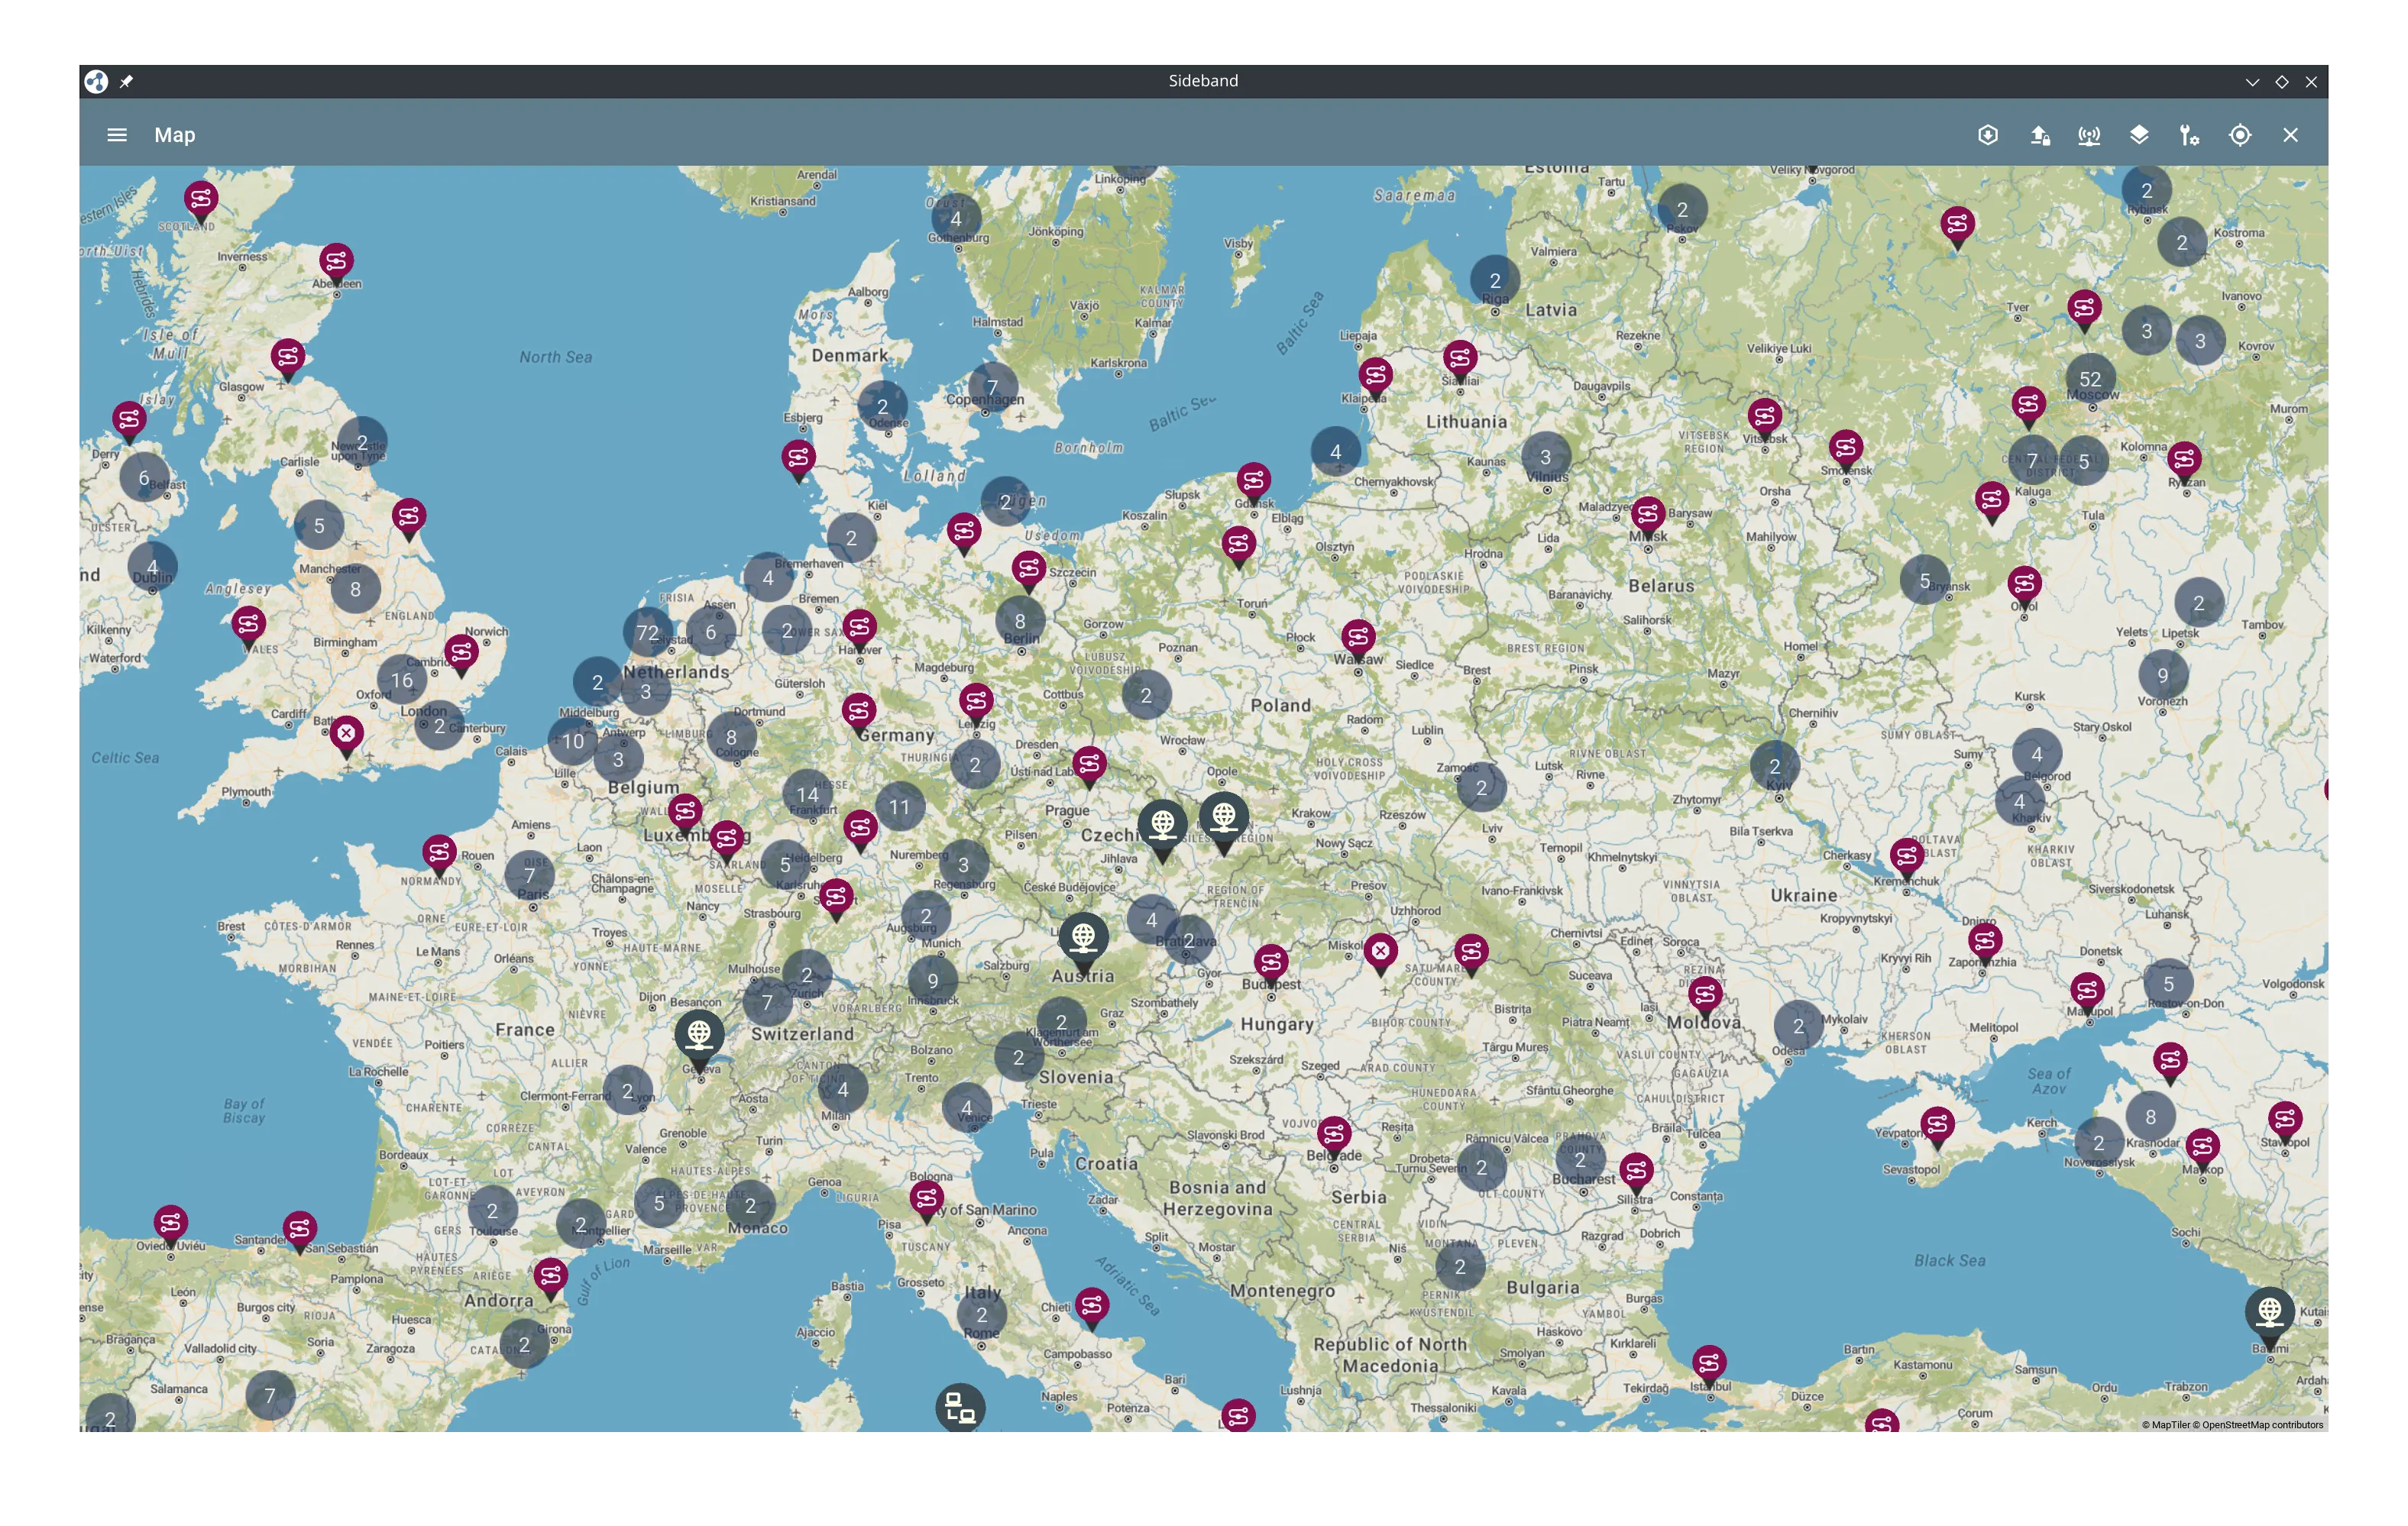
Task: Expand the 16 cluster northwest of London
Action: pos(402,680)
